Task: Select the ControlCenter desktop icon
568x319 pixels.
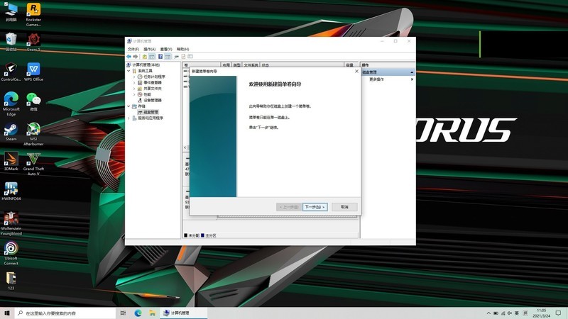Action: 11,72
